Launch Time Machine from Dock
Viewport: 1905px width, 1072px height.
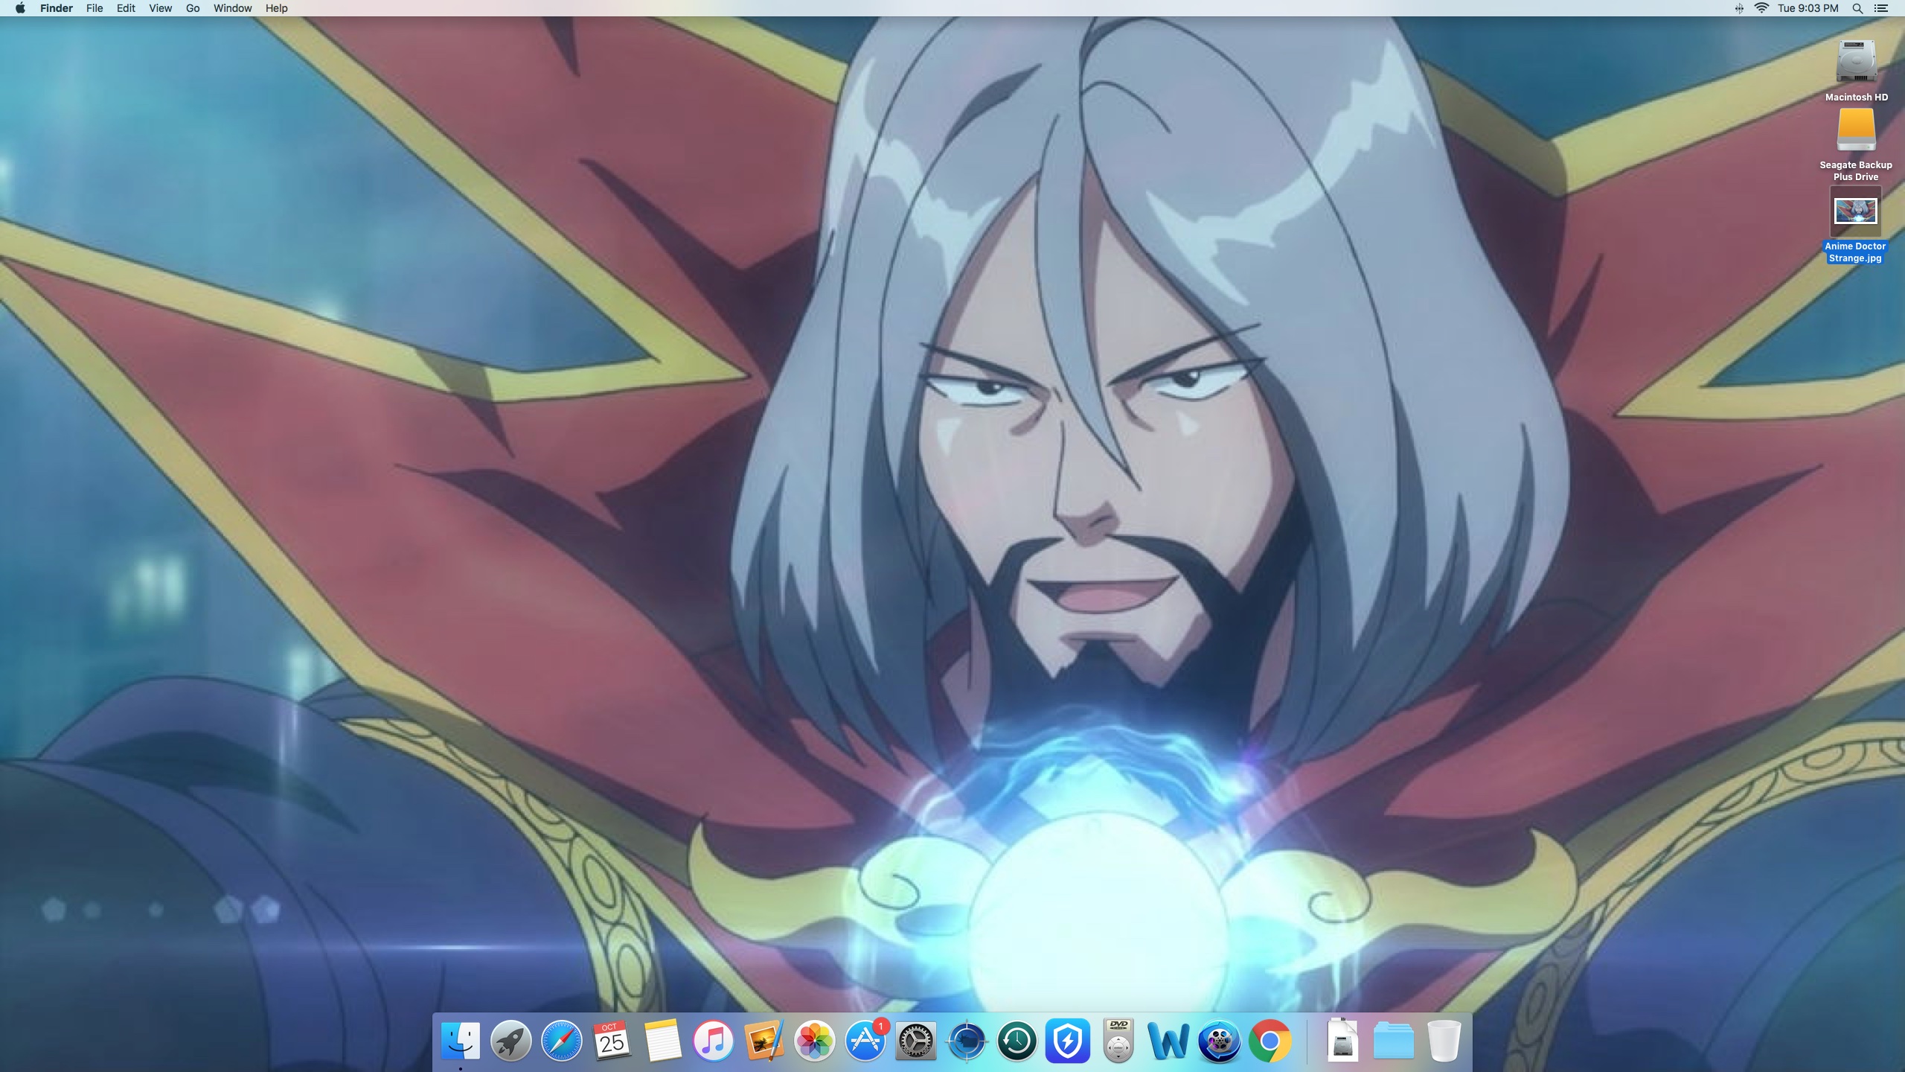click(1017, 1041)
